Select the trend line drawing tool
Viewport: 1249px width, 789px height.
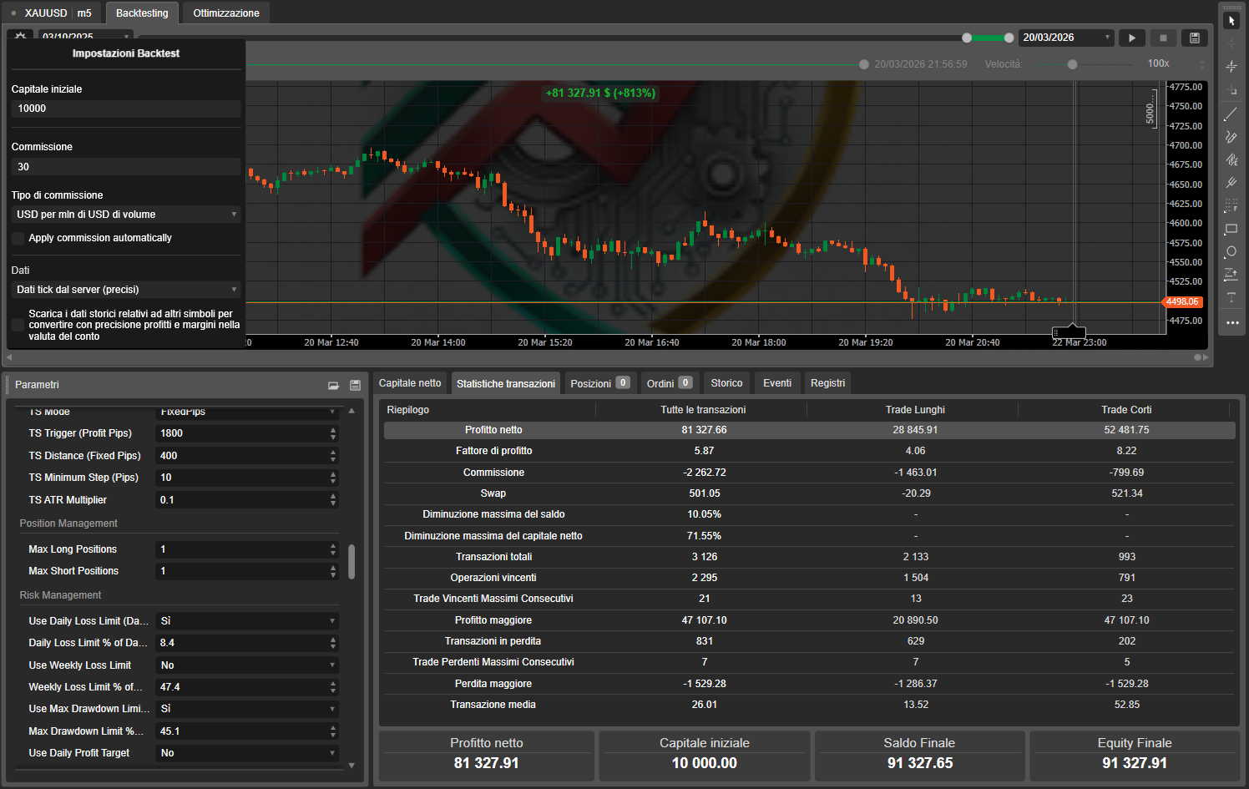1231,114
